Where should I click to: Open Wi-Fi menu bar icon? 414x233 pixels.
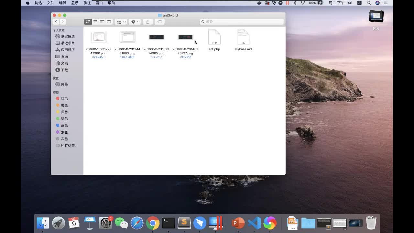point(303,3)
